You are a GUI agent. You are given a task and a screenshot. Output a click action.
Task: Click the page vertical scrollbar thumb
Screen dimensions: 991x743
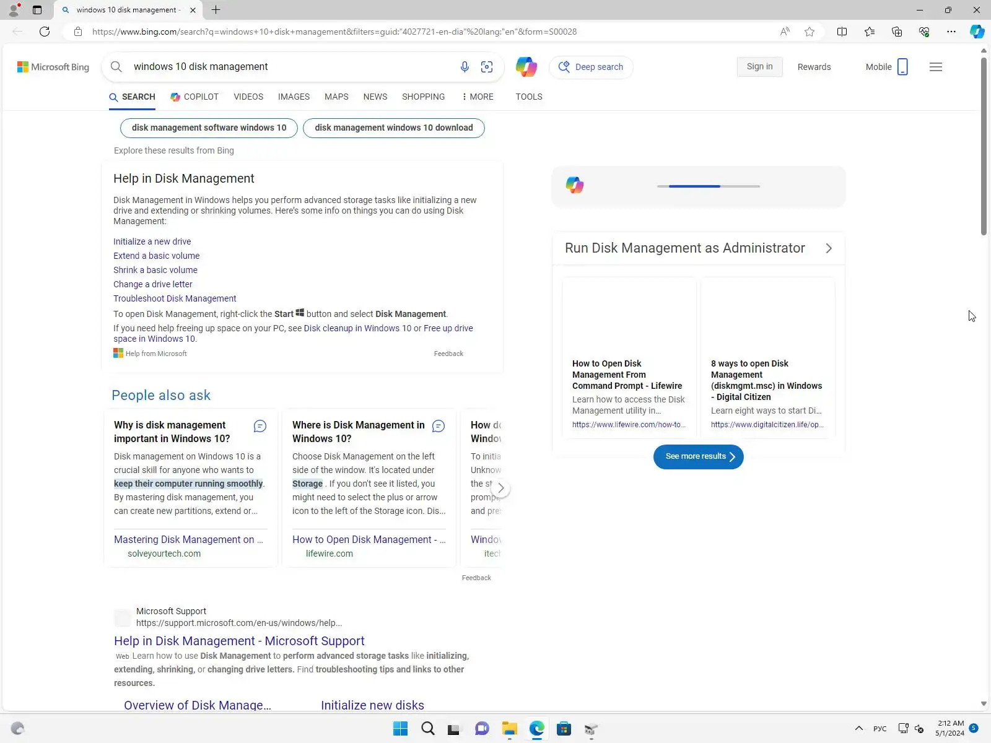[984, 146]
